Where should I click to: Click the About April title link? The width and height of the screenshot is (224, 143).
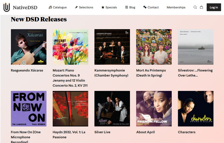pos(145,132)
